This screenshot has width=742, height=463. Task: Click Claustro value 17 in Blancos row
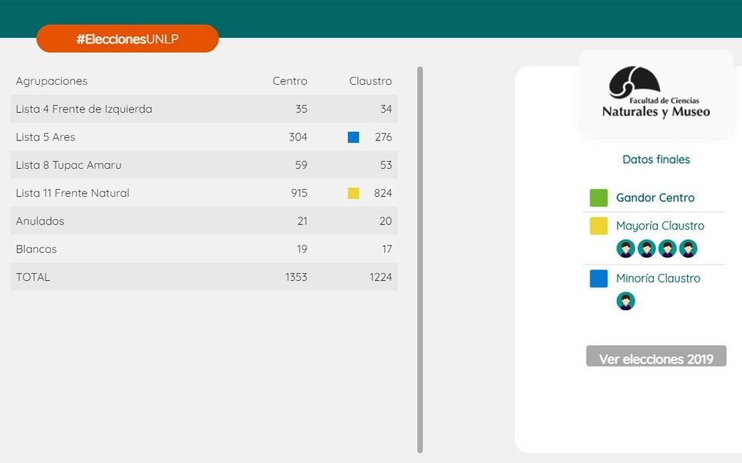click(x=387, y=249)
